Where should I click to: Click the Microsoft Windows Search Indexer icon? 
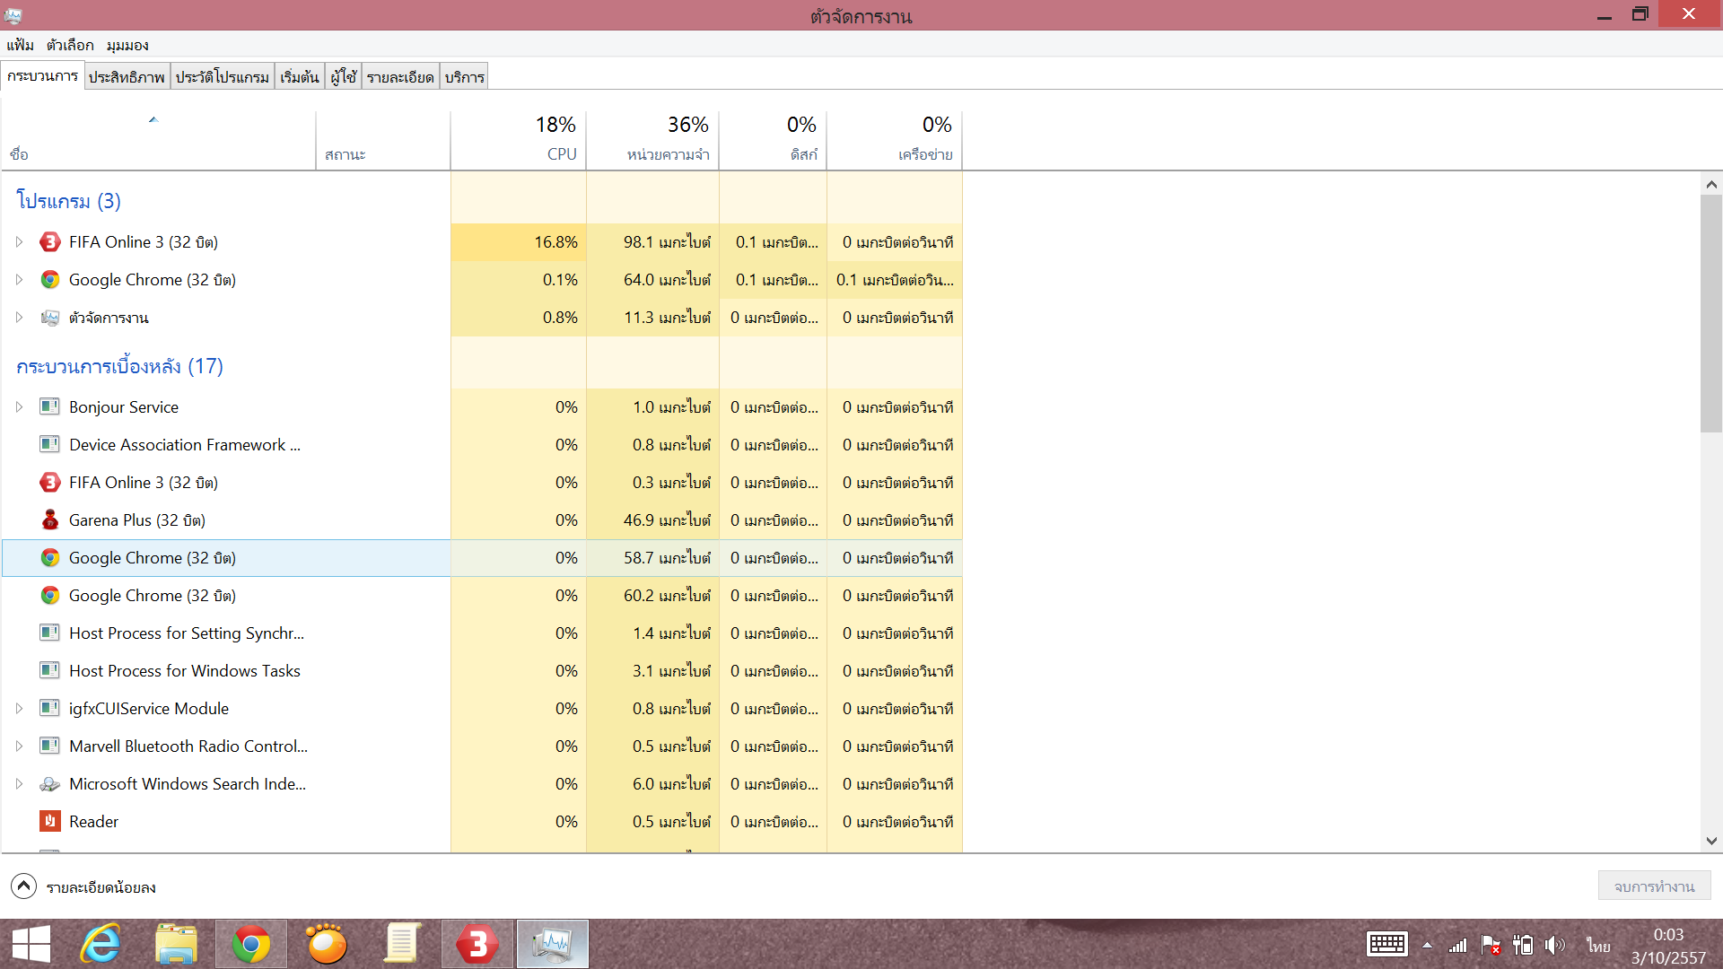[50, 784]
